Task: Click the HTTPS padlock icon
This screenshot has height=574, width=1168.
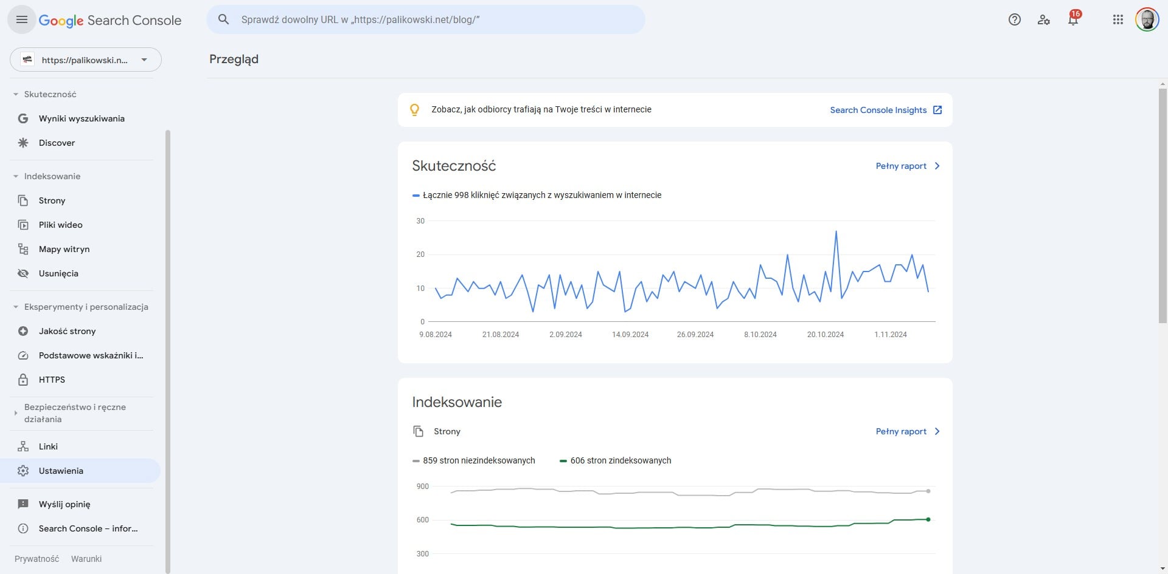Action: 23,380
